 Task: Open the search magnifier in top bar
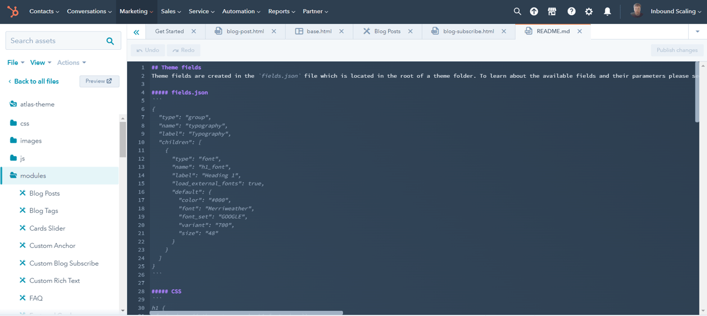coord(518,11)
